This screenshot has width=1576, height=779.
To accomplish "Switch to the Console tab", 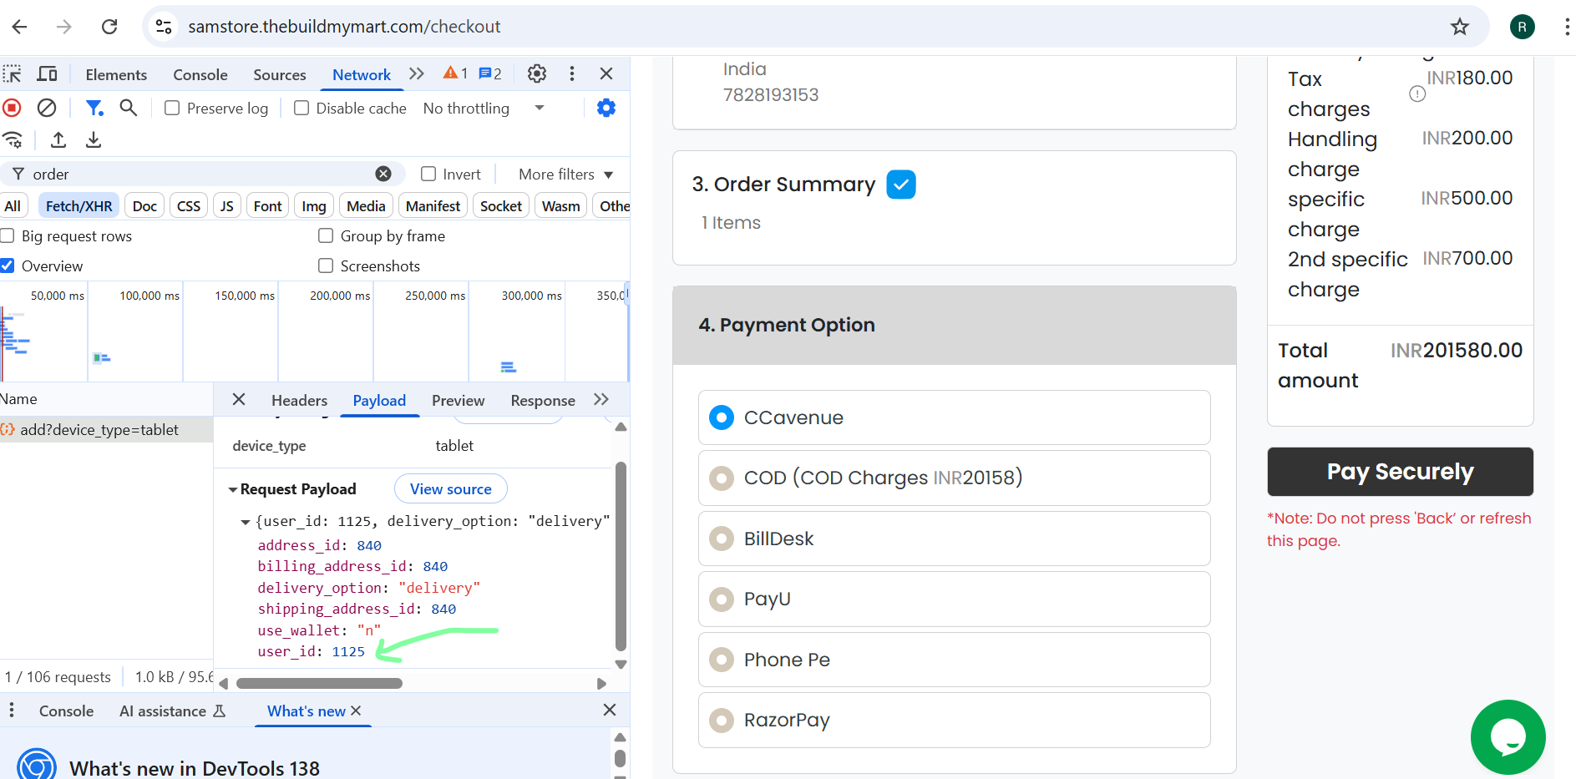I will coord(200,74).
